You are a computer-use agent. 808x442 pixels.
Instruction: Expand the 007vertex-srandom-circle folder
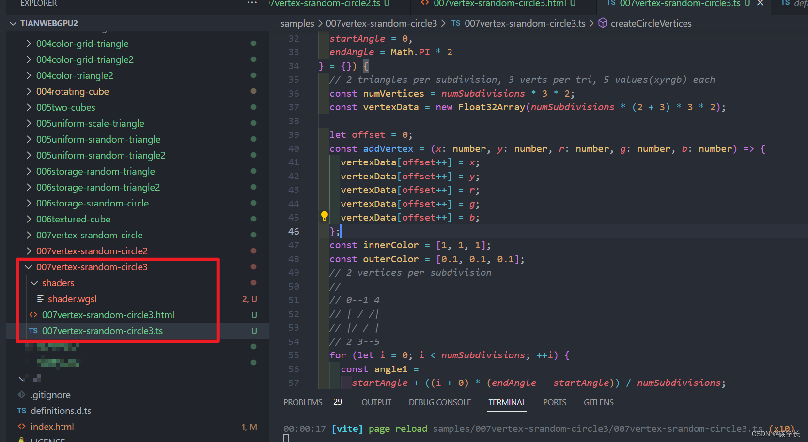click(x=29, y=235)
